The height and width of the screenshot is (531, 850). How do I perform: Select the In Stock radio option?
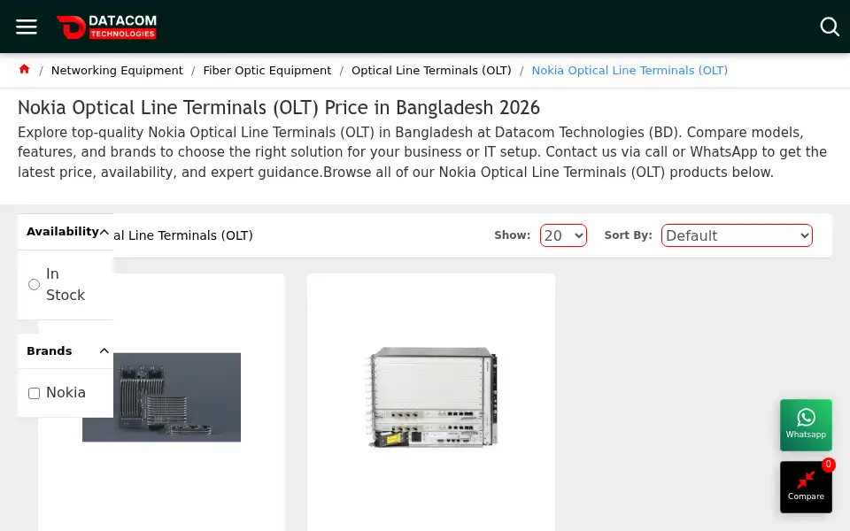(35, 284)
